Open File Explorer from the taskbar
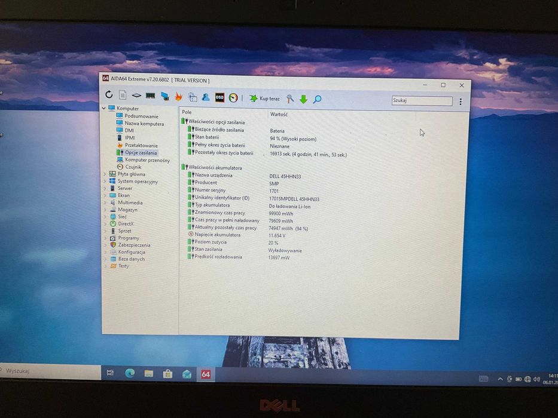The width and height of the screenshot is (558, 418). click(149, 374)
